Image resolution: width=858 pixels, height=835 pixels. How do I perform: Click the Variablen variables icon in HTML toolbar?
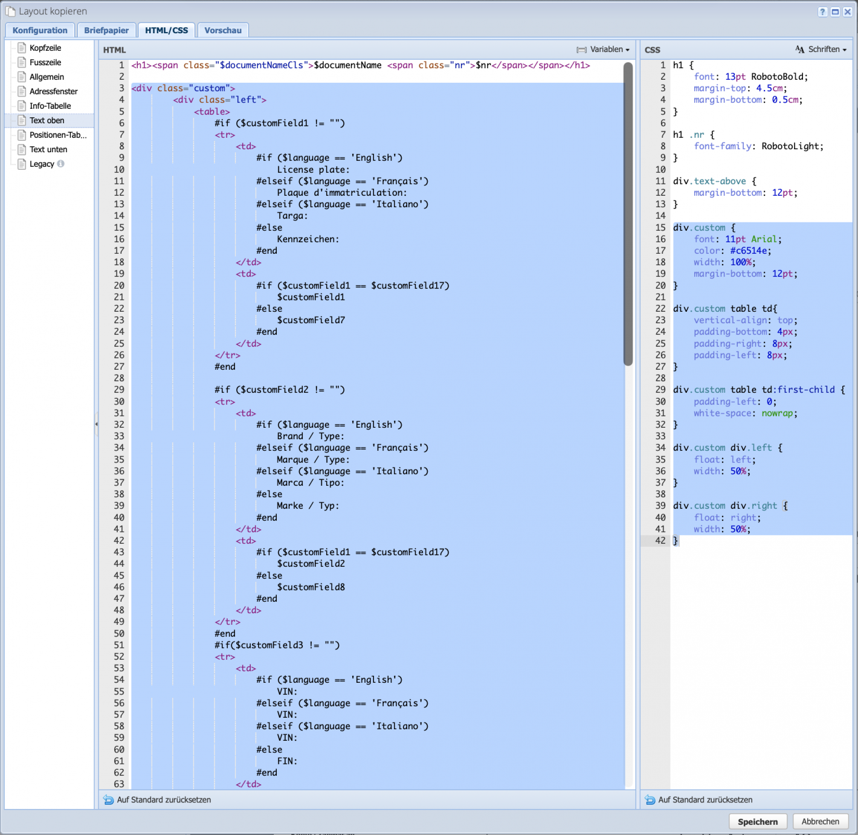[x=581, y=50]
